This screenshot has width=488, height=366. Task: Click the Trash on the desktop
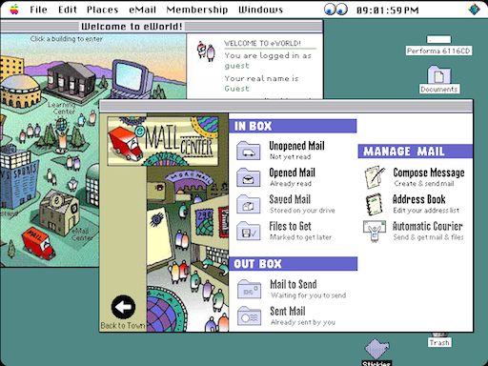[439, 339]
